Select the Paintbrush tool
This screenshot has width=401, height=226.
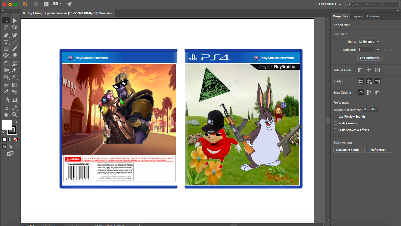(x=15, y=49)
